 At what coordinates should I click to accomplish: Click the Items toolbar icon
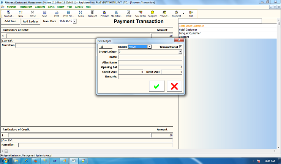(81, 14)
